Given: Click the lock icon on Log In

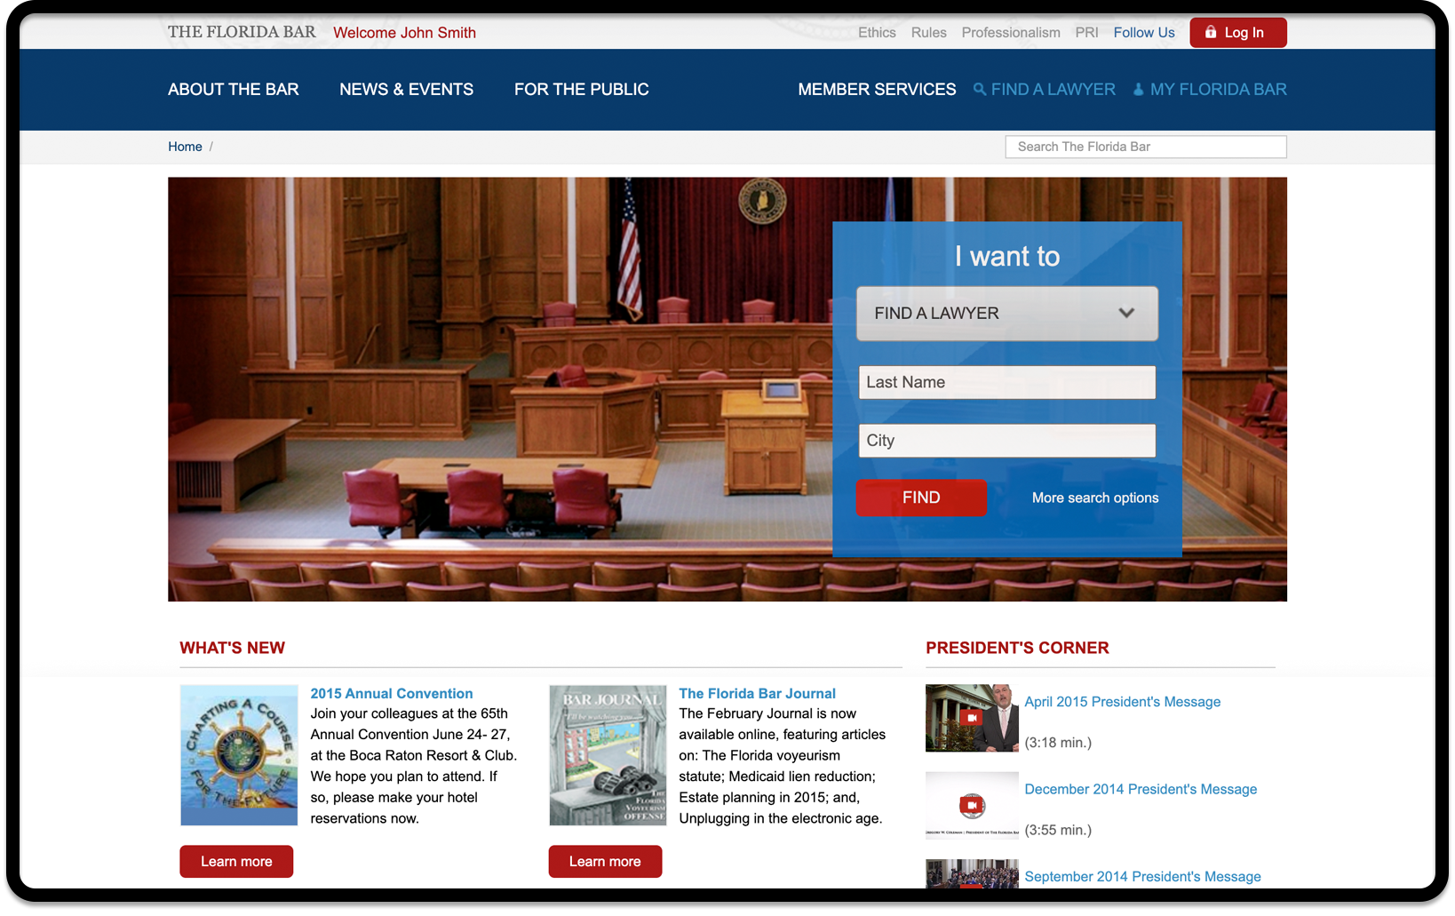Looking at the screenshot, I should (1210, 32).
